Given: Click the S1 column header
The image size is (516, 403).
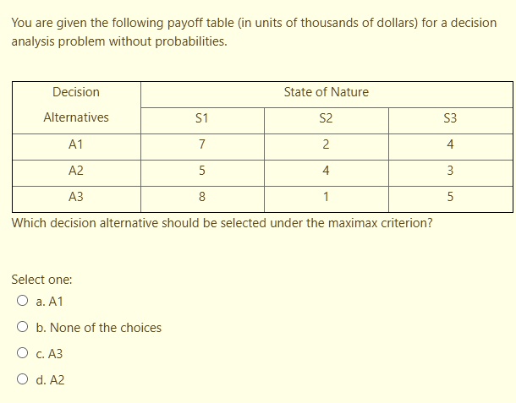Looking at the screenshot, I should coord(201,119).
